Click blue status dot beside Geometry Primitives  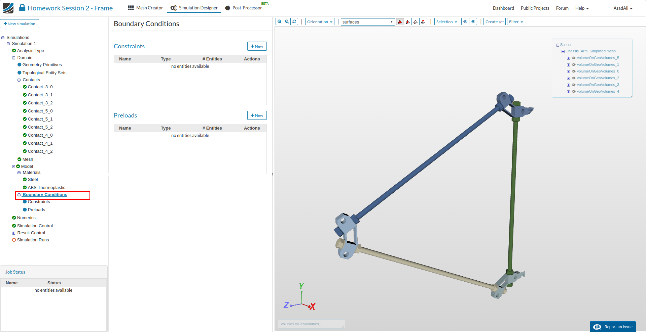pos(20,65)
